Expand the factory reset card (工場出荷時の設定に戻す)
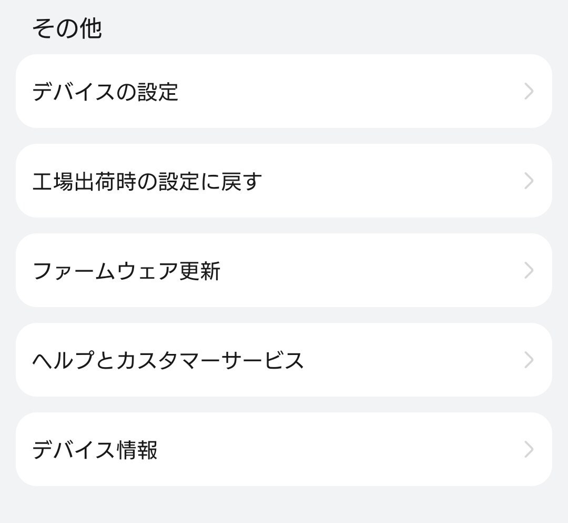The height and width of the screenshot is (523, 568). pyautogui.click(x=284, y=181)
